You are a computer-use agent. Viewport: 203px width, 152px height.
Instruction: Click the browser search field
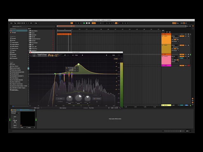coord(33,26)
